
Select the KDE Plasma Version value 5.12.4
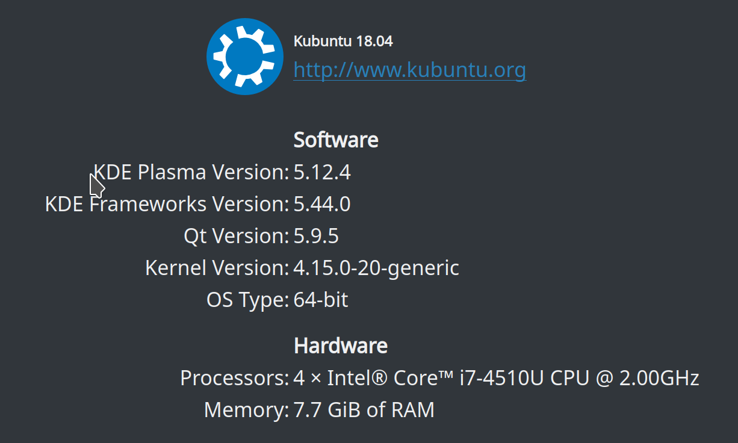point(321,172)
